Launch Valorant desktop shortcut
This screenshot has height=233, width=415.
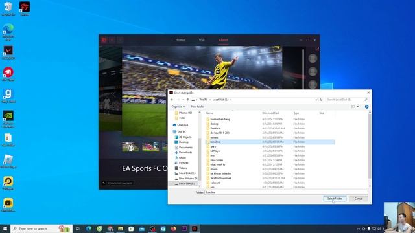[8, 52]
